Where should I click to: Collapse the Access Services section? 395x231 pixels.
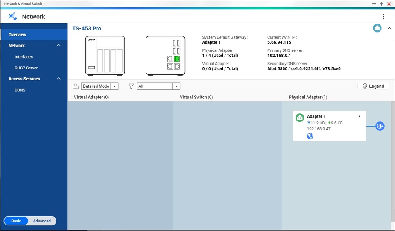click(59, 79)
